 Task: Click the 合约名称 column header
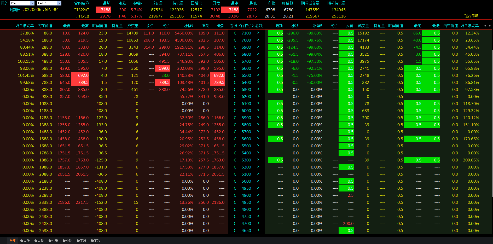click(82, 3)
